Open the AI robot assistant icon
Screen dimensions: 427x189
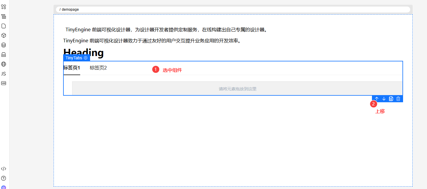coord(4,187)
